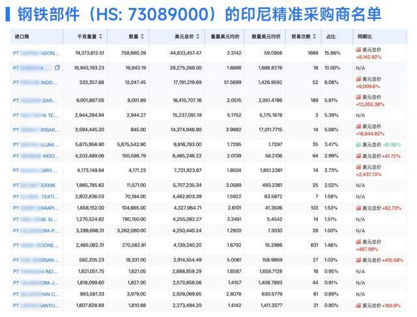417x317 pixels.
Task: Click the share value 10.00%
Action: click(x=332, y=68)
